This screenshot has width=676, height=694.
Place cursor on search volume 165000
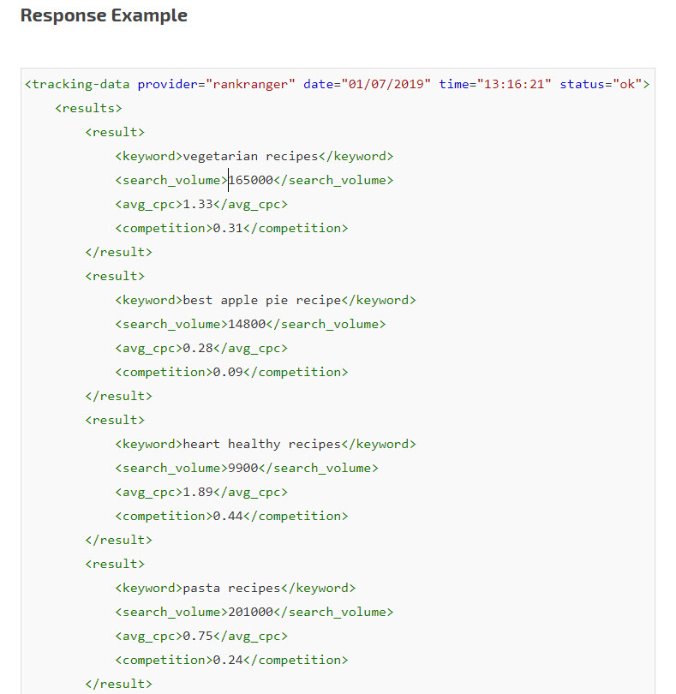click(250, 181)
